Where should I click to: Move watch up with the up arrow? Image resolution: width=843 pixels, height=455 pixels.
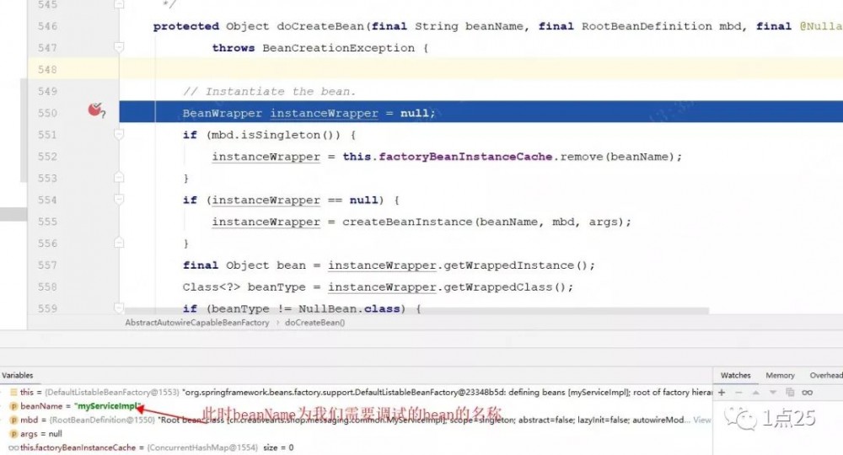[x=756, y=393]
